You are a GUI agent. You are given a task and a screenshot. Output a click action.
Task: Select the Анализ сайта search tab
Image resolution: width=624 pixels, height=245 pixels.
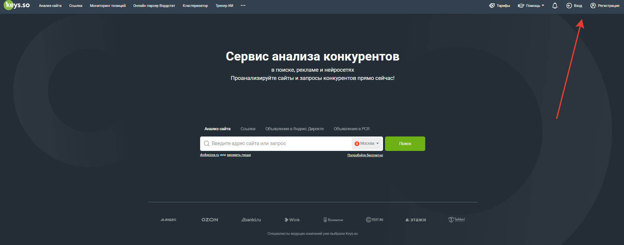217,129
